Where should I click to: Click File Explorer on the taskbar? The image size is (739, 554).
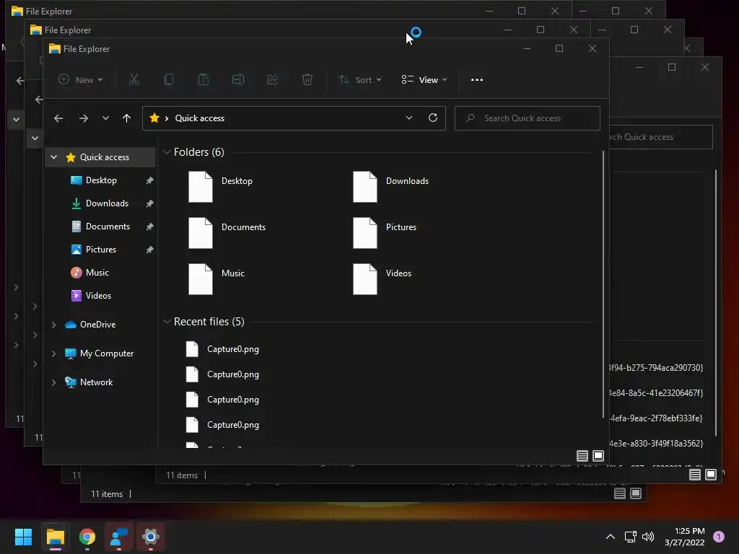pos(55,537)
